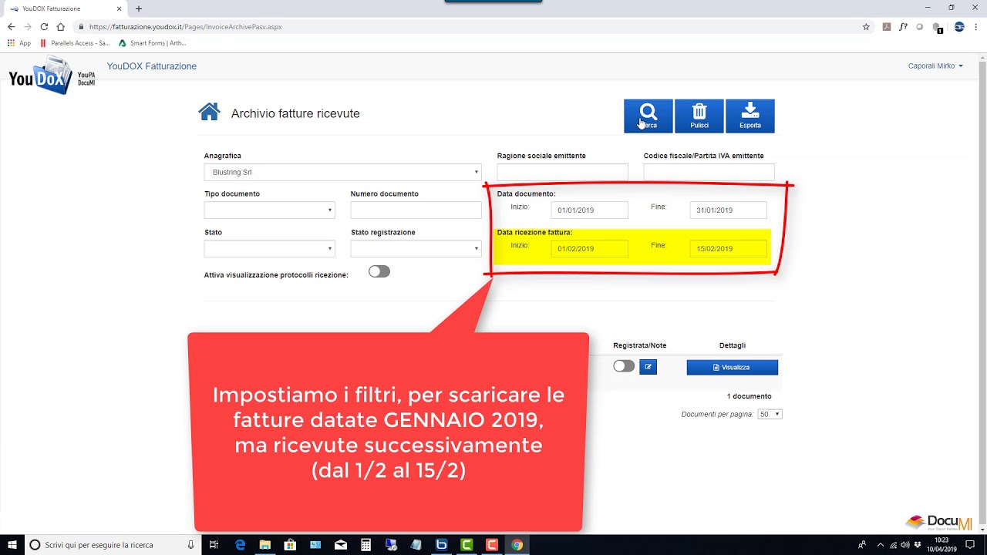Image resolution: width=987 pixels, height=555 pixels.
Task: Click Data documento Inizio date field
Action: 590,210
